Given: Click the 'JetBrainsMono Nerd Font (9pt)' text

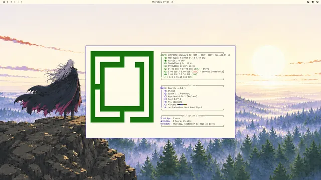Looking at the screenshot, I should point(185,108).
